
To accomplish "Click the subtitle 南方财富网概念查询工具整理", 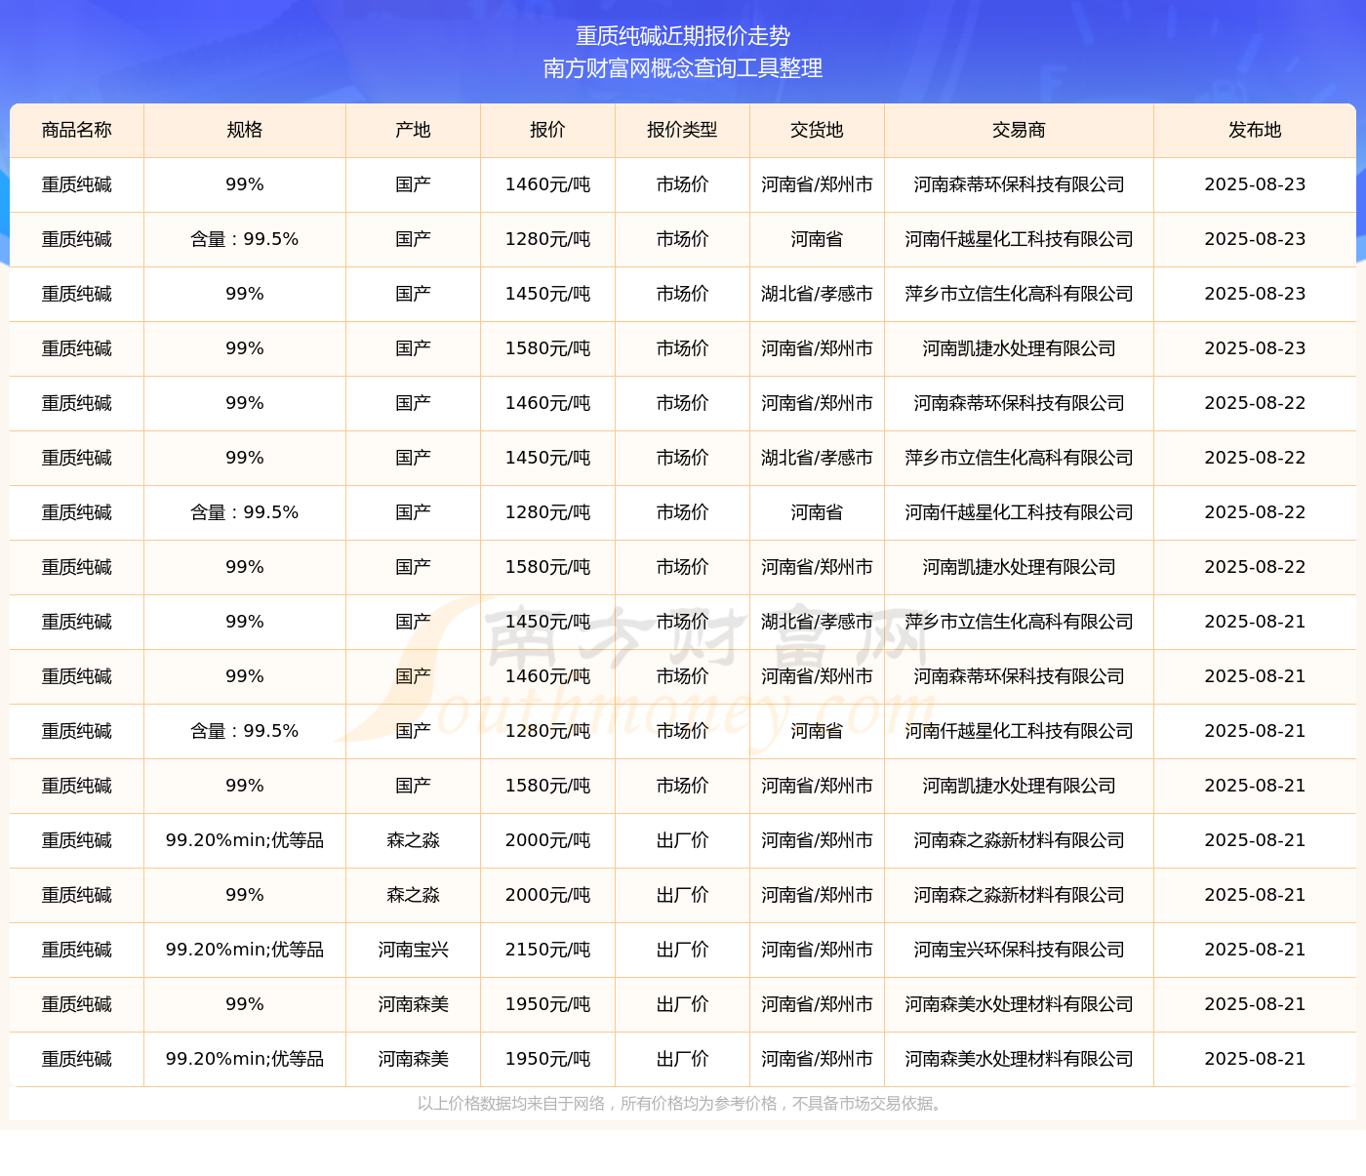I will click(x=683, y=68).
